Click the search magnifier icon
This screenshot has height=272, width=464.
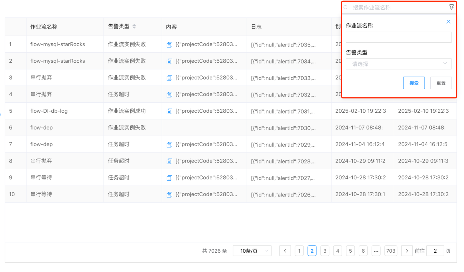point(346,8)
